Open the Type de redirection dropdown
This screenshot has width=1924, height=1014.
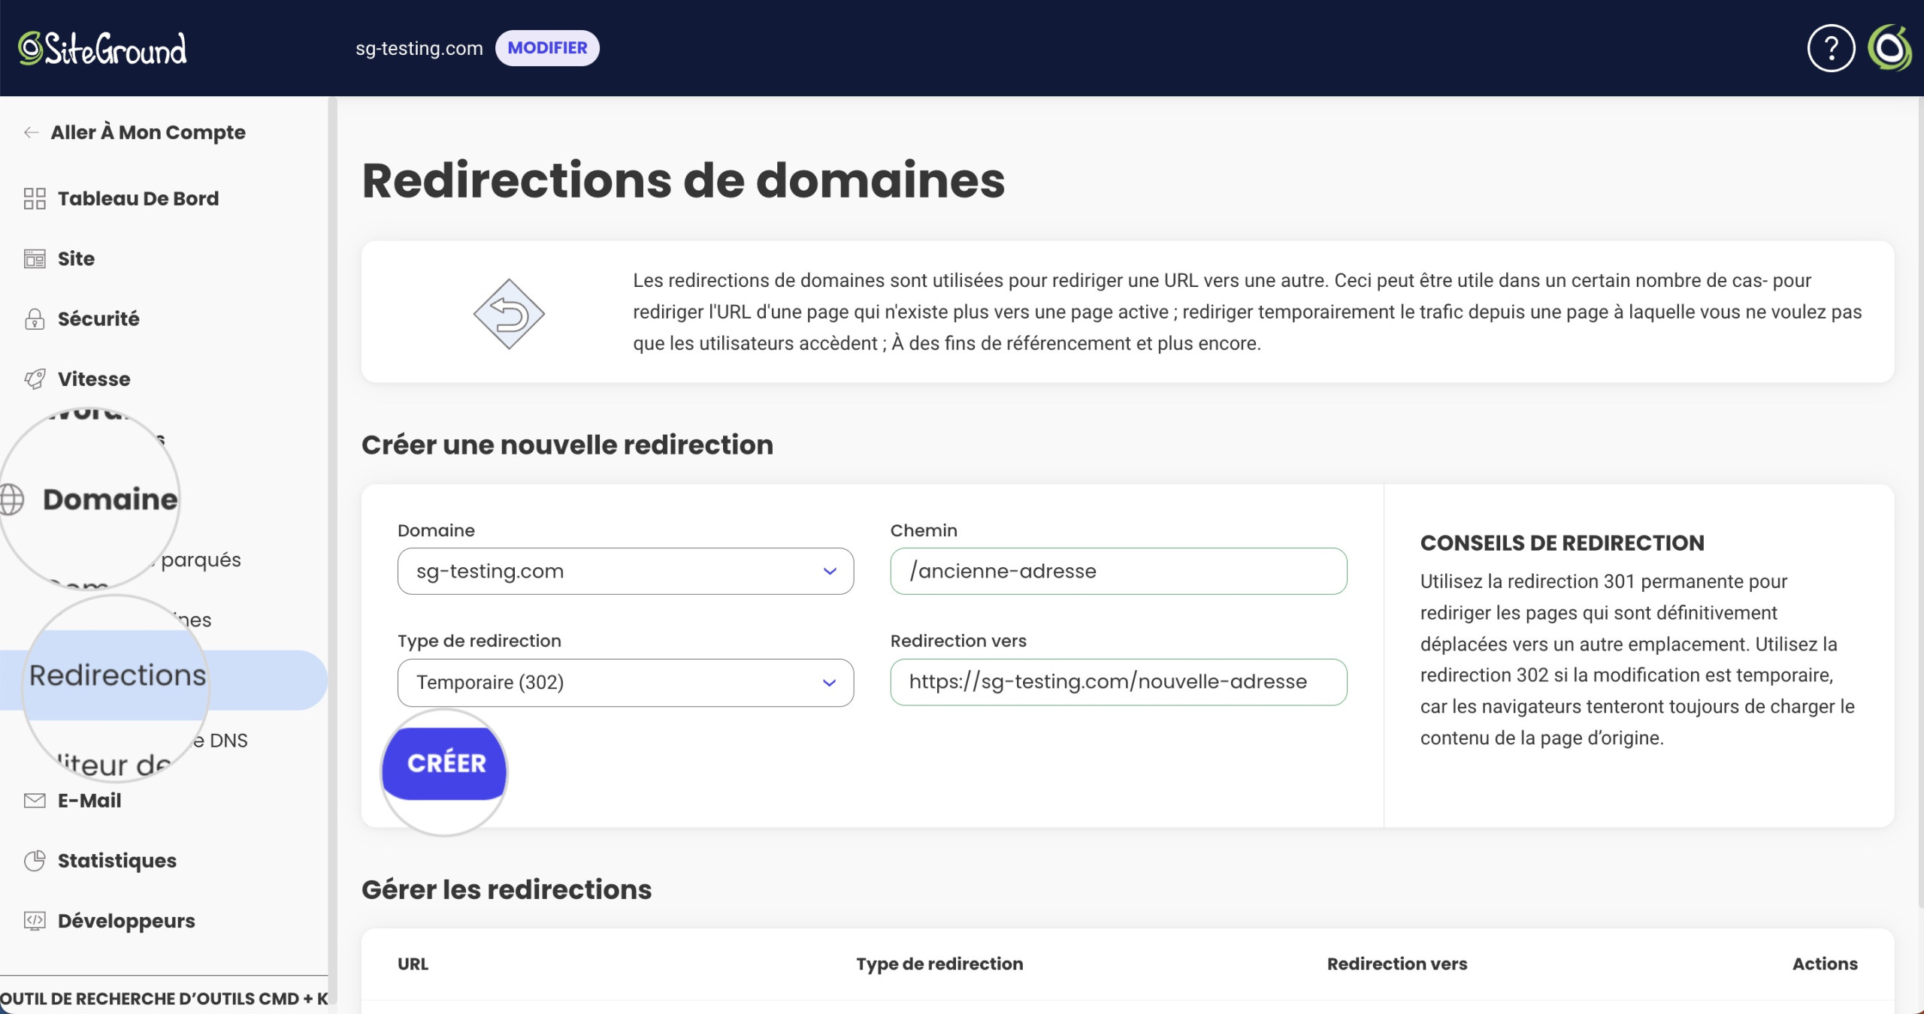(x=625, y=683)
